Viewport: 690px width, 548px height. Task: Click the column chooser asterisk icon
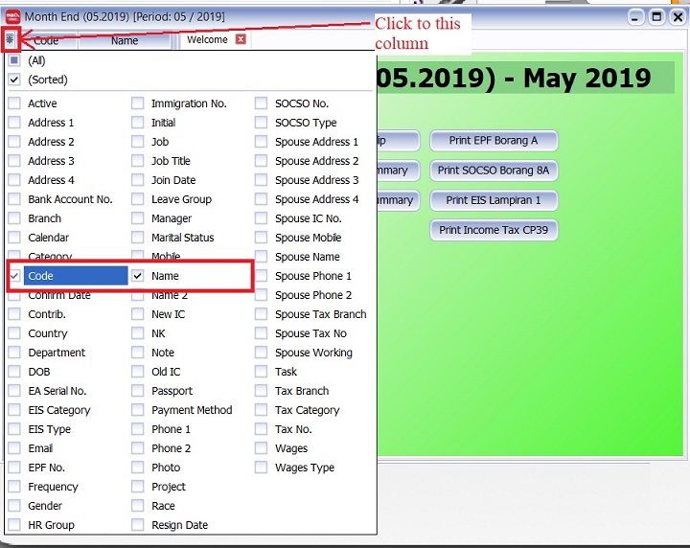(x=11, y=39)
